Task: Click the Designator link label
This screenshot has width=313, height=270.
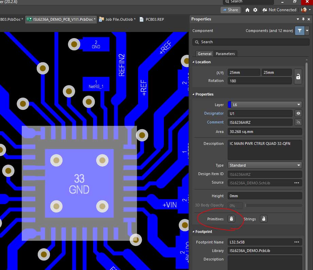Action: pos(214,114)
